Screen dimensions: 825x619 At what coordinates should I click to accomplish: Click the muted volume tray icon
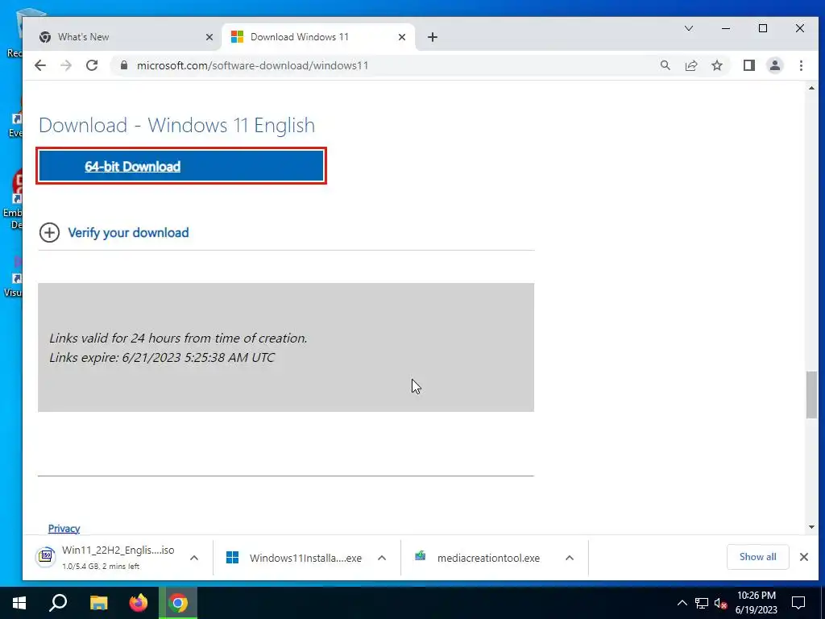720,603
